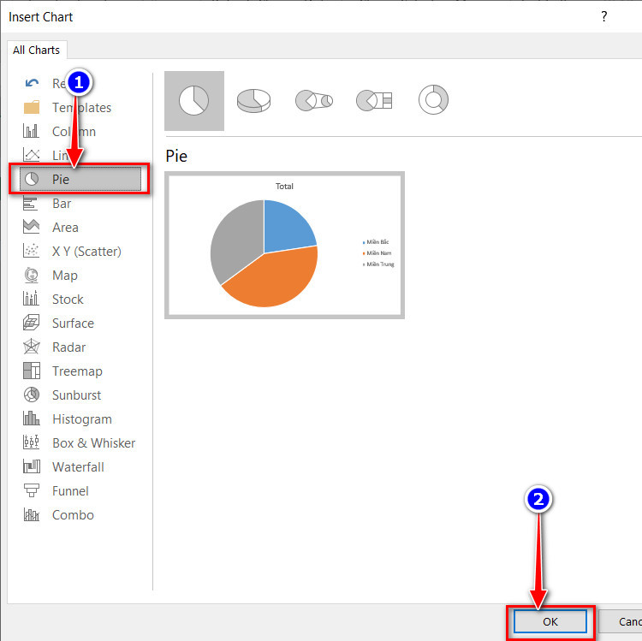Select Combo chart type label

point(74,515)
